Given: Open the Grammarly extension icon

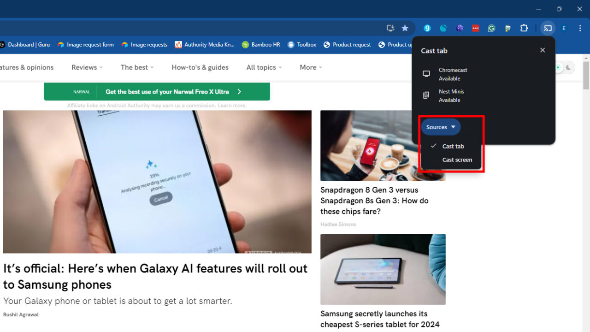Looking at the screenshot, I should (491, 28).
